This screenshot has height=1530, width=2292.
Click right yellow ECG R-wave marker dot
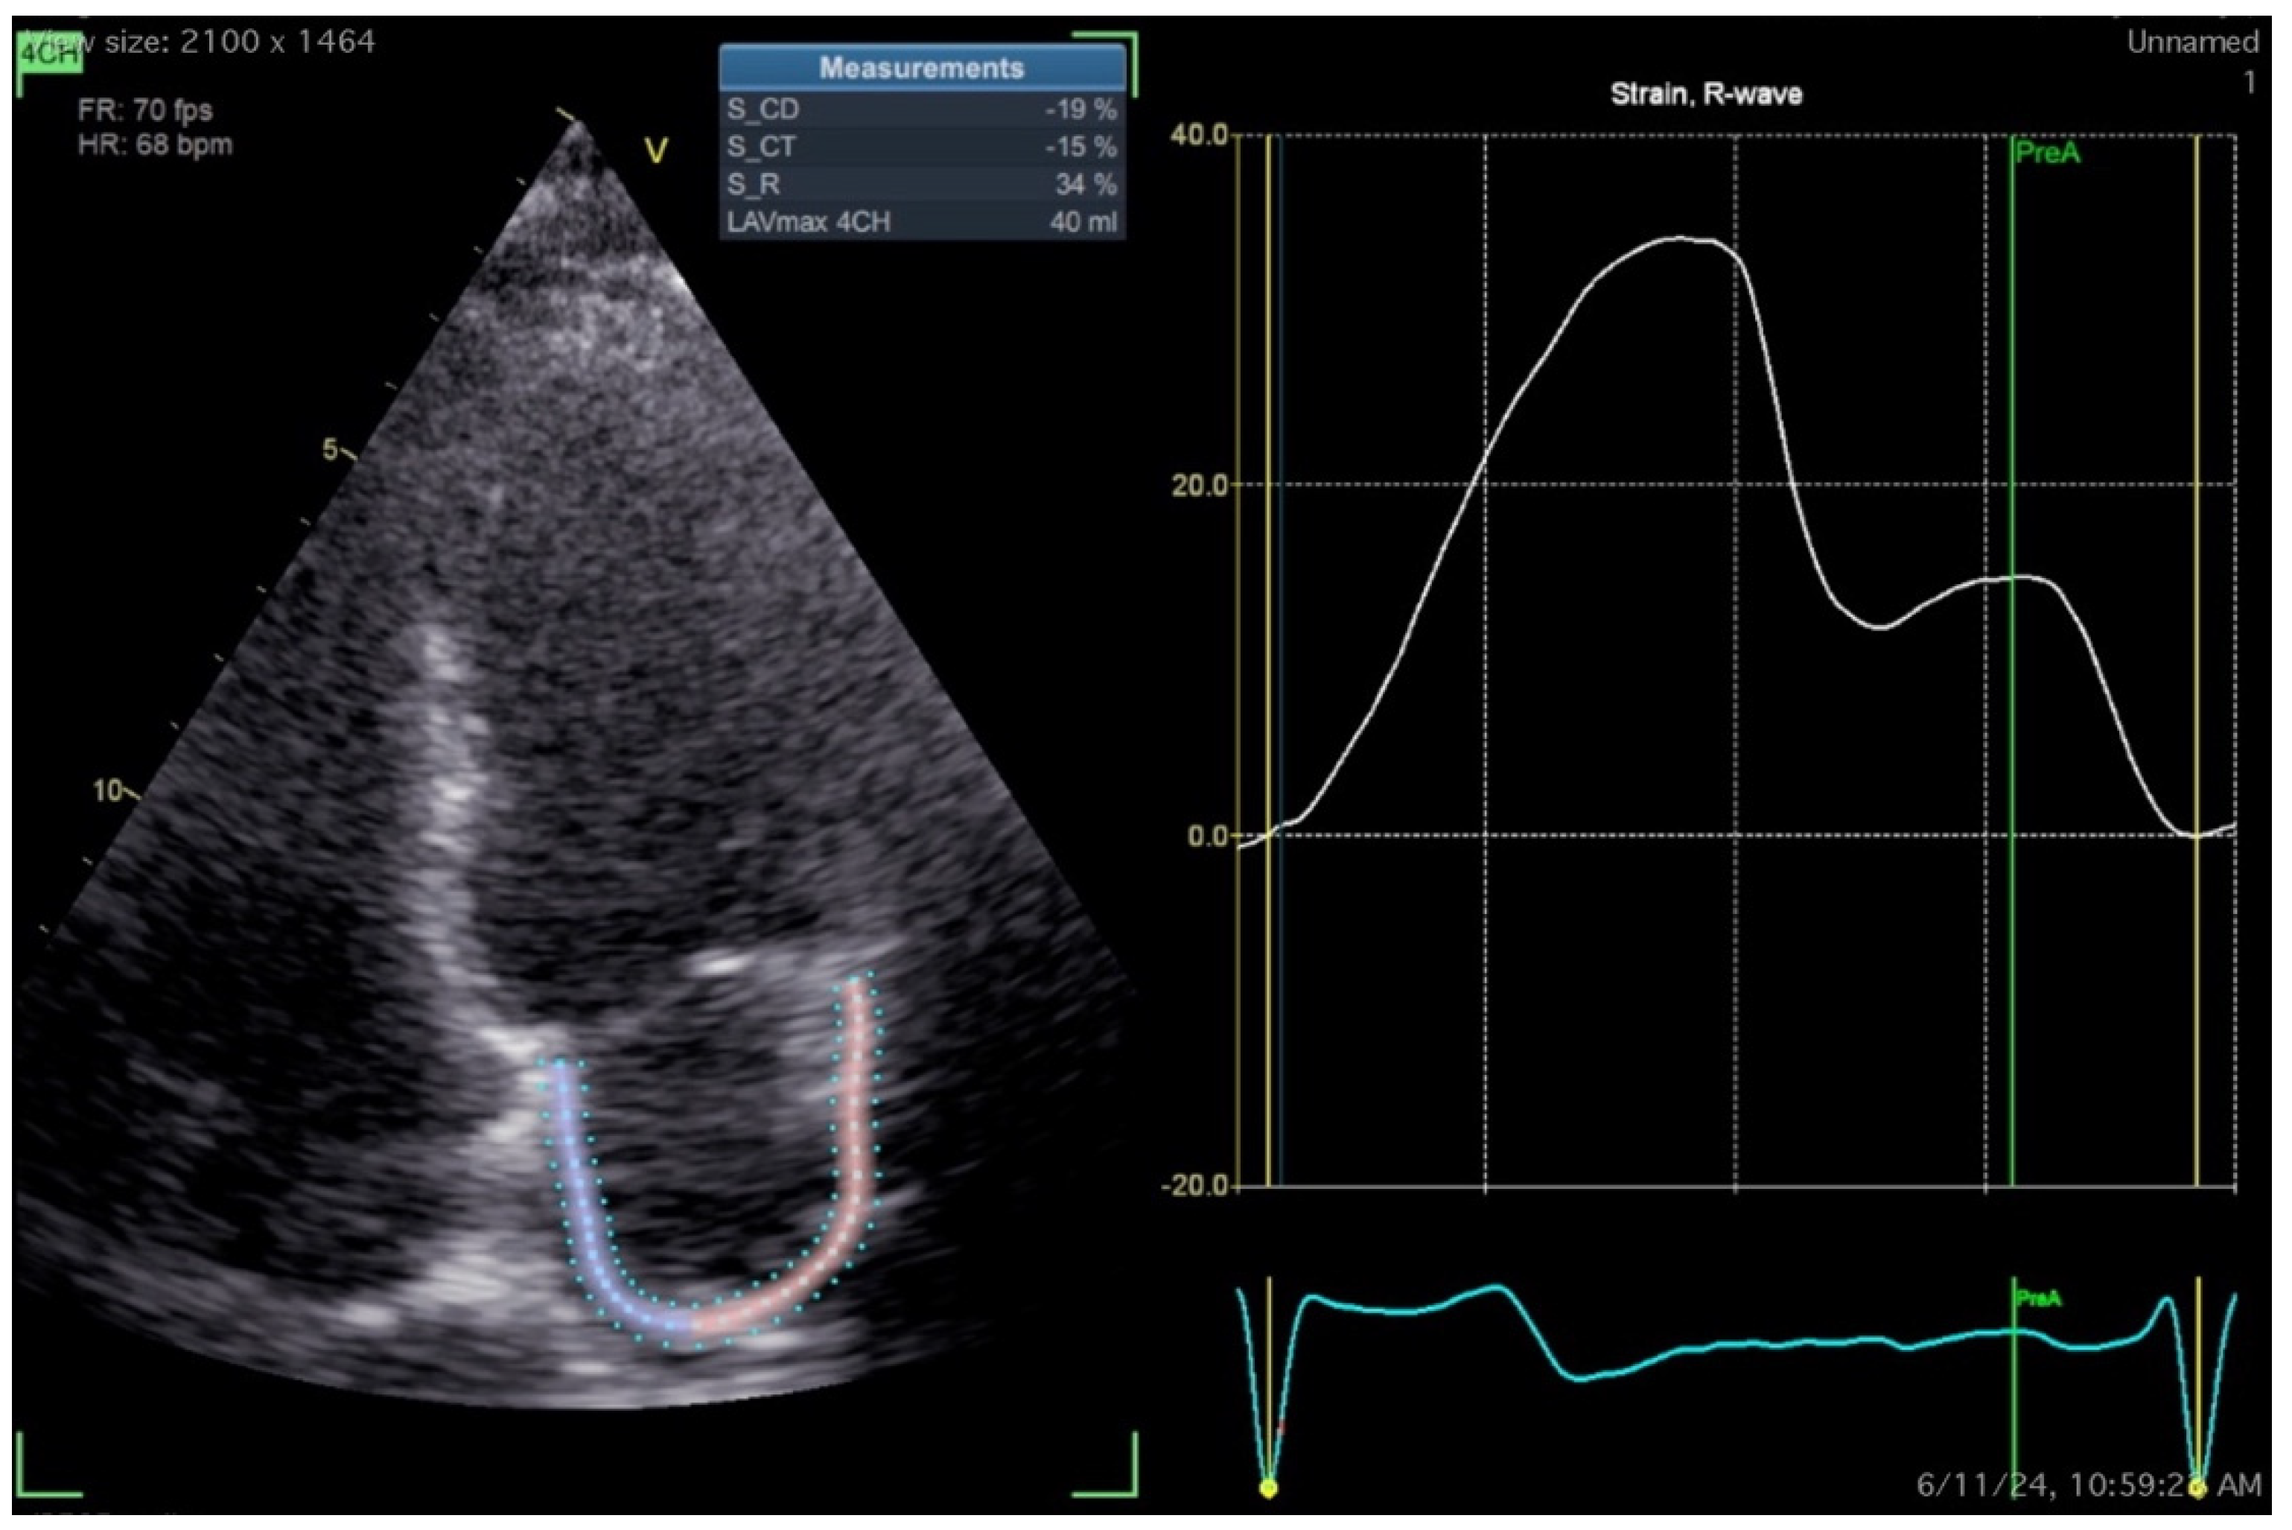pos(2197,1489)
